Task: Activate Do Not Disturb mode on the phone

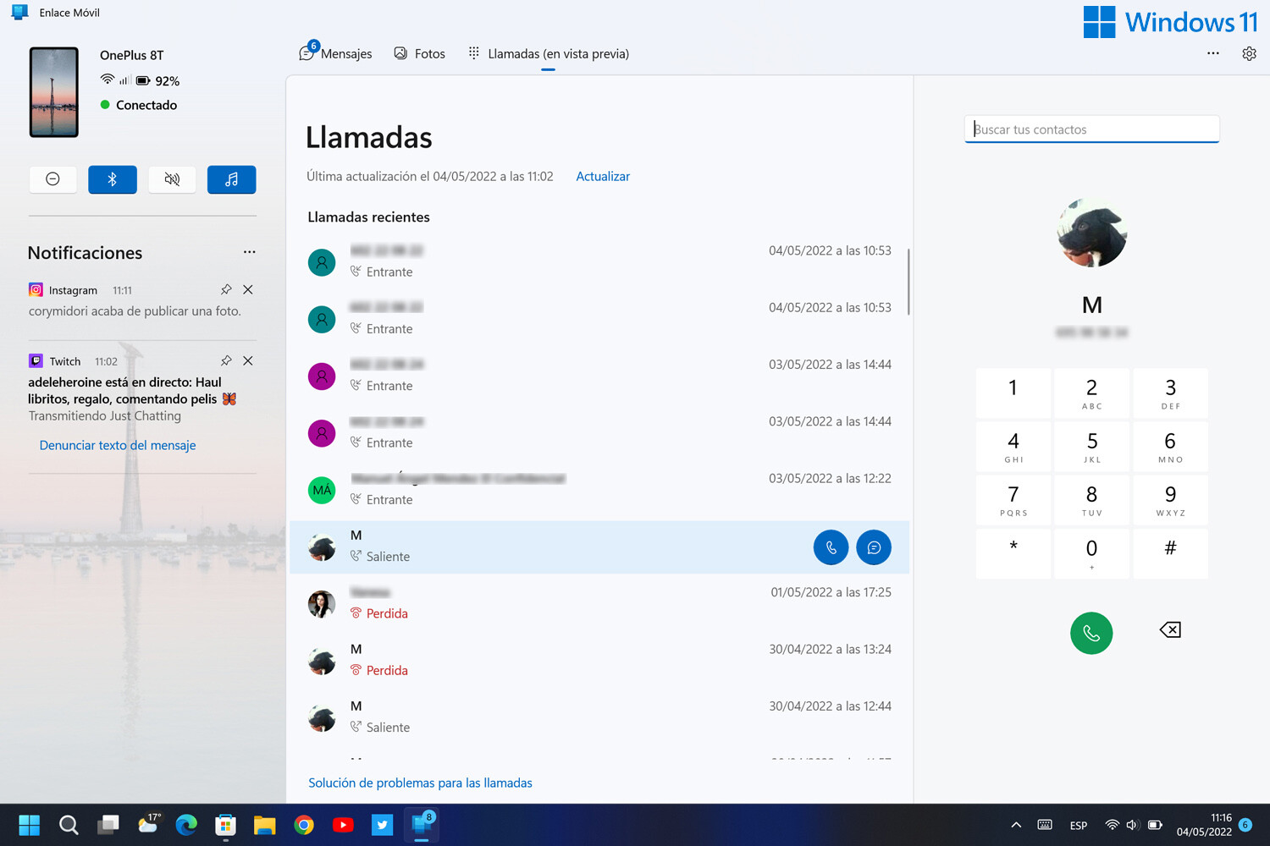Action: [x=52, y=179]
